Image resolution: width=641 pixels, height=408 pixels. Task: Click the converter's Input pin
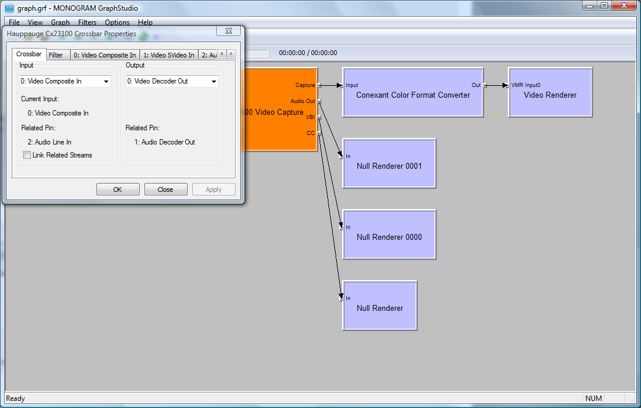341,85
